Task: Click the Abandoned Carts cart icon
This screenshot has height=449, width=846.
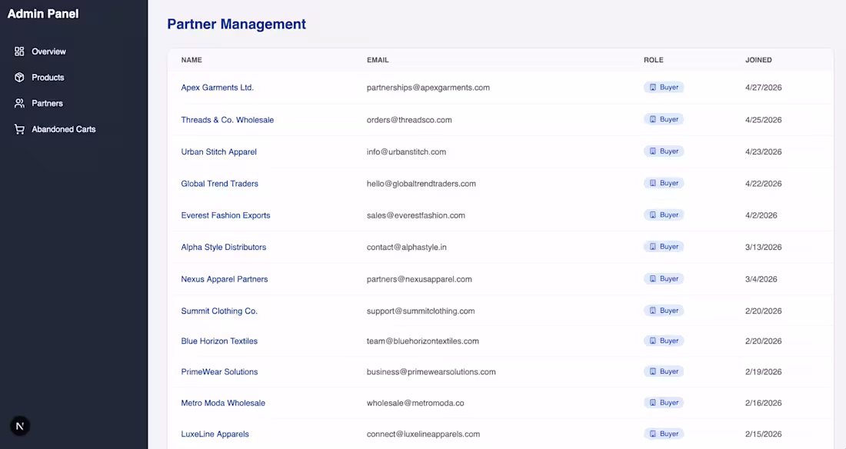Action: click(x=19, y=129)
